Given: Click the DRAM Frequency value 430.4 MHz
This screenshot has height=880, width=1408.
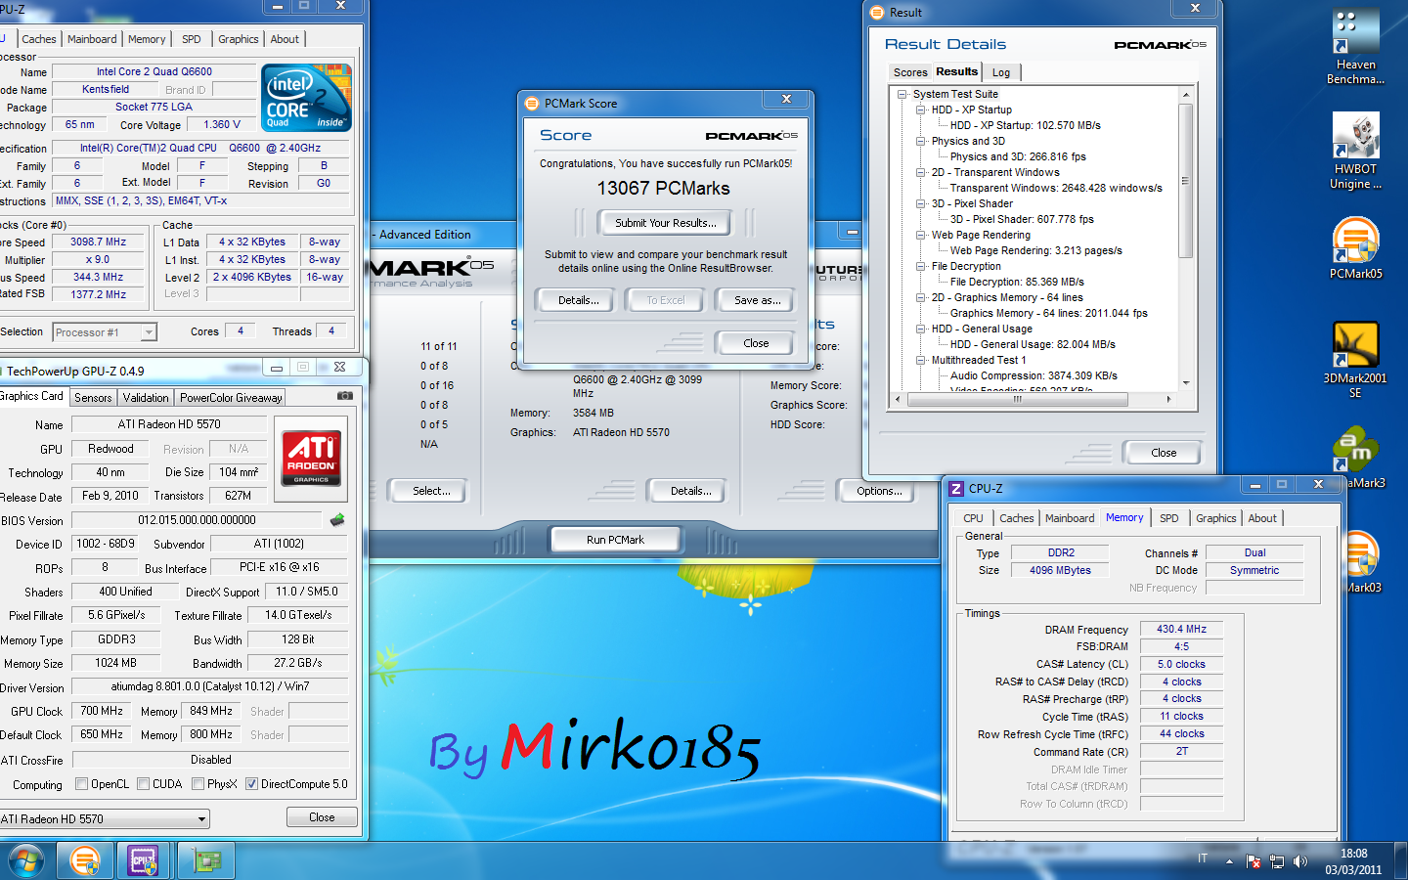Looking at the screenshot, I should [1181, 630].
